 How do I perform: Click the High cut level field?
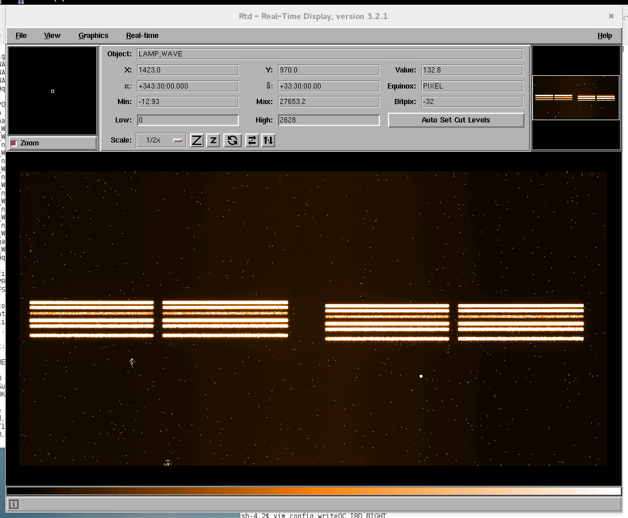coord(329,120)
